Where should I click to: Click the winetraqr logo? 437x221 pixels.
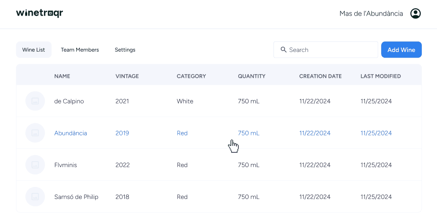39,13
